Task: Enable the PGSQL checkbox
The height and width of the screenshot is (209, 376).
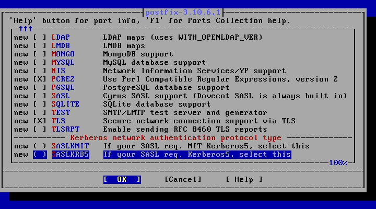Action: coord(40,88)
